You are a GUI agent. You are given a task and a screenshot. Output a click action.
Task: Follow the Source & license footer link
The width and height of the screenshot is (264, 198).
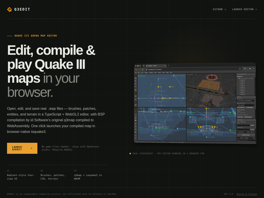pos(247,194)
